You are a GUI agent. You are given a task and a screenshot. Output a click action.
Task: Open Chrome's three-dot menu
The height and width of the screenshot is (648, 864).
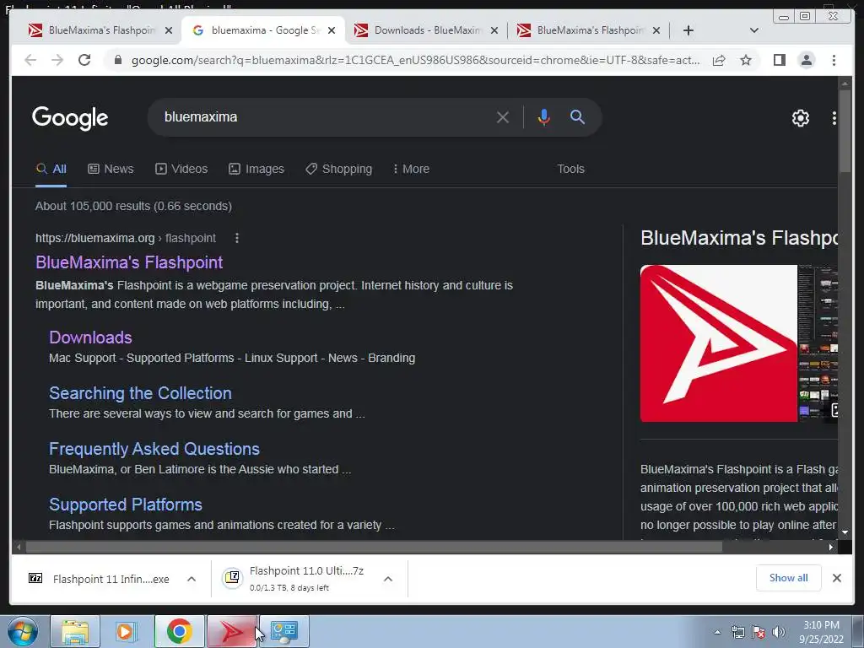pos(834,60)
